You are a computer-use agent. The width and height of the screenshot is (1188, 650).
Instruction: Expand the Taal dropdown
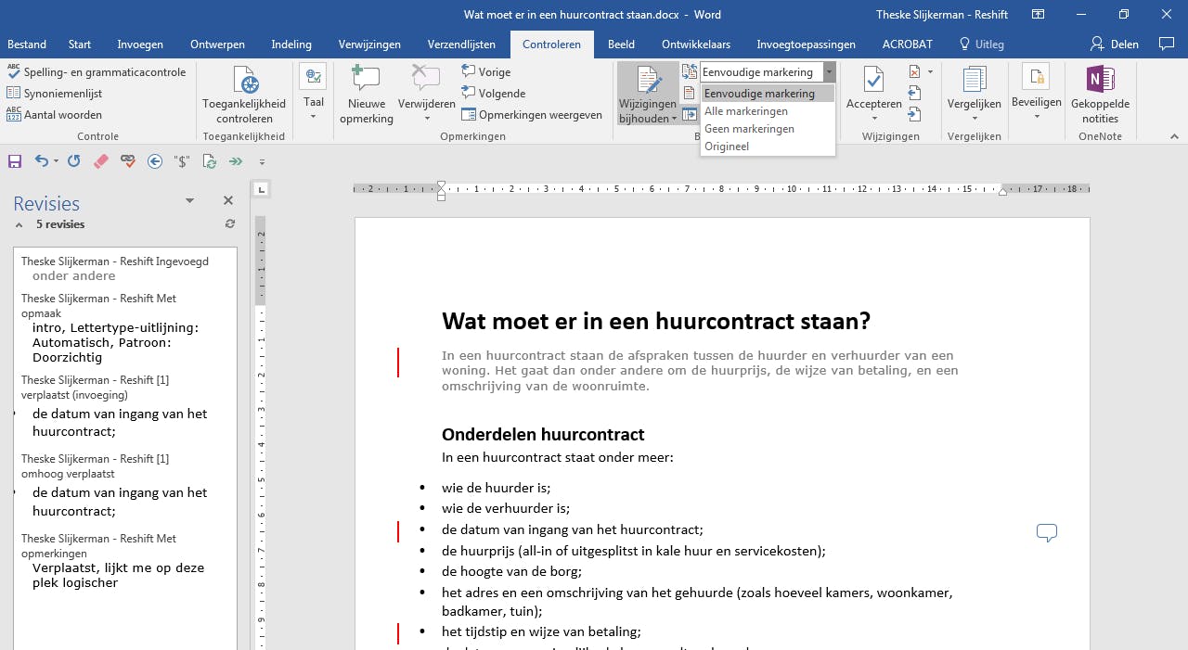(x=313, y=117)
